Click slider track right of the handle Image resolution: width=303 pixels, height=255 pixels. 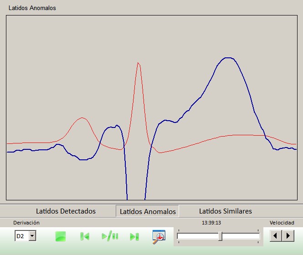pos(241,236)
